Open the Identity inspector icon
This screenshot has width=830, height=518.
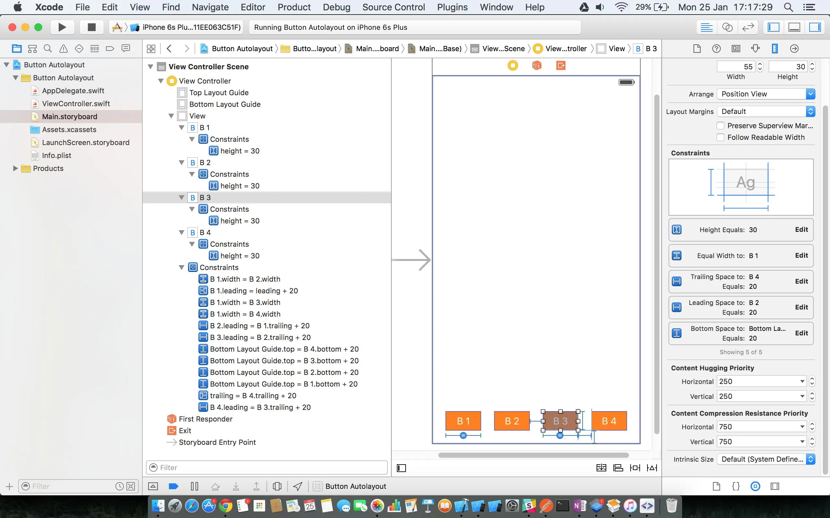(x=736, y=49)
